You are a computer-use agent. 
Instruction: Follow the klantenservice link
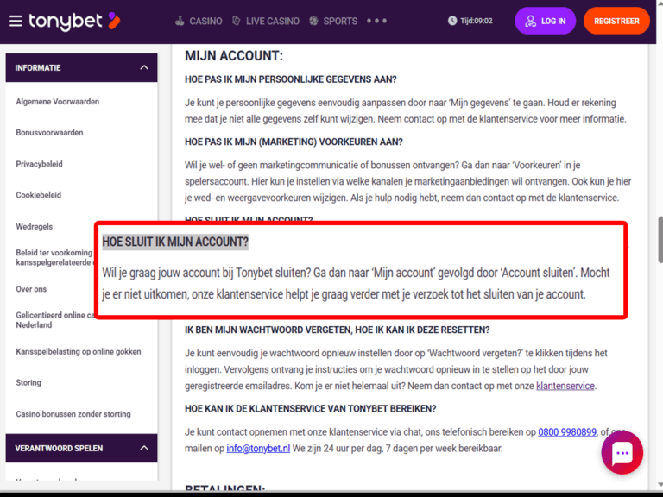click(x=565, y=386)
